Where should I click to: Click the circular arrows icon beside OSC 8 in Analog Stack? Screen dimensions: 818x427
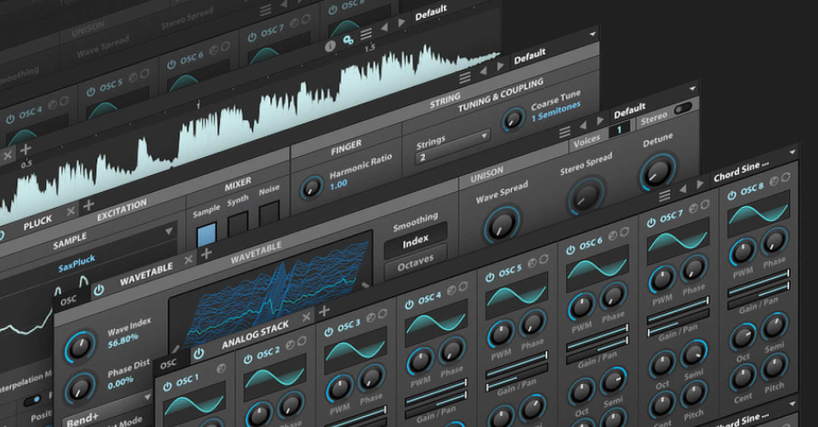(x=785, y=178)
